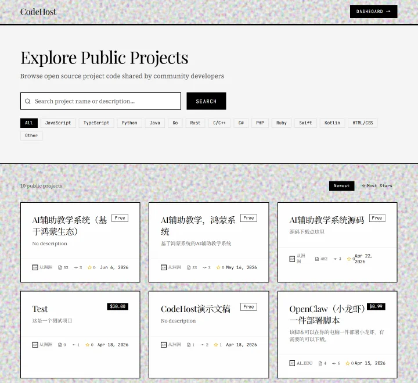Viewport: 418px width, 383px height.
Task: Filter projects by C#
Action: click(241, 123)
